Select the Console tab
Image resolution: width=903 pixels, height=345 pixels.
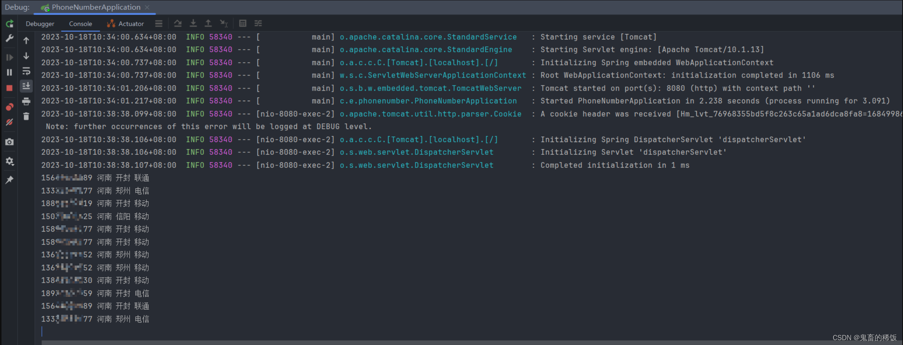tap(80, 24)
